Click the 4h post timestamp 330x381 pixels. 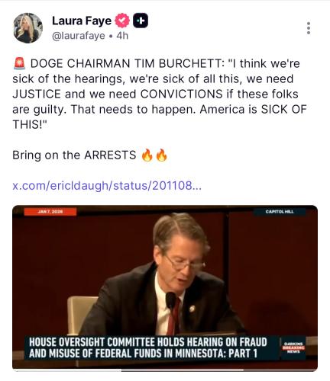coord(122,36)
